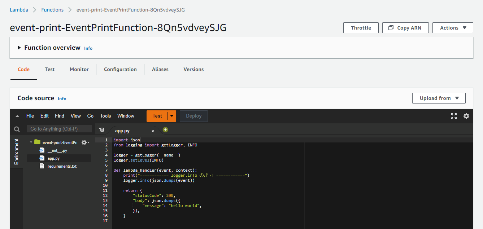
Task: Click Info link next to Function overview
Action: (88, 48)
